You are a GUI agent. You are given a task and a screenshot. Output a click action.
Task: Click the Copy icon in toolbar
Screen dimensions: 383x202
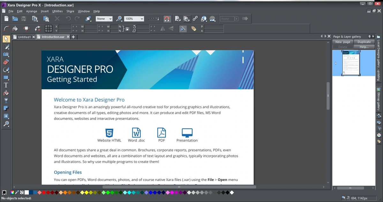[x=35, y=19]
